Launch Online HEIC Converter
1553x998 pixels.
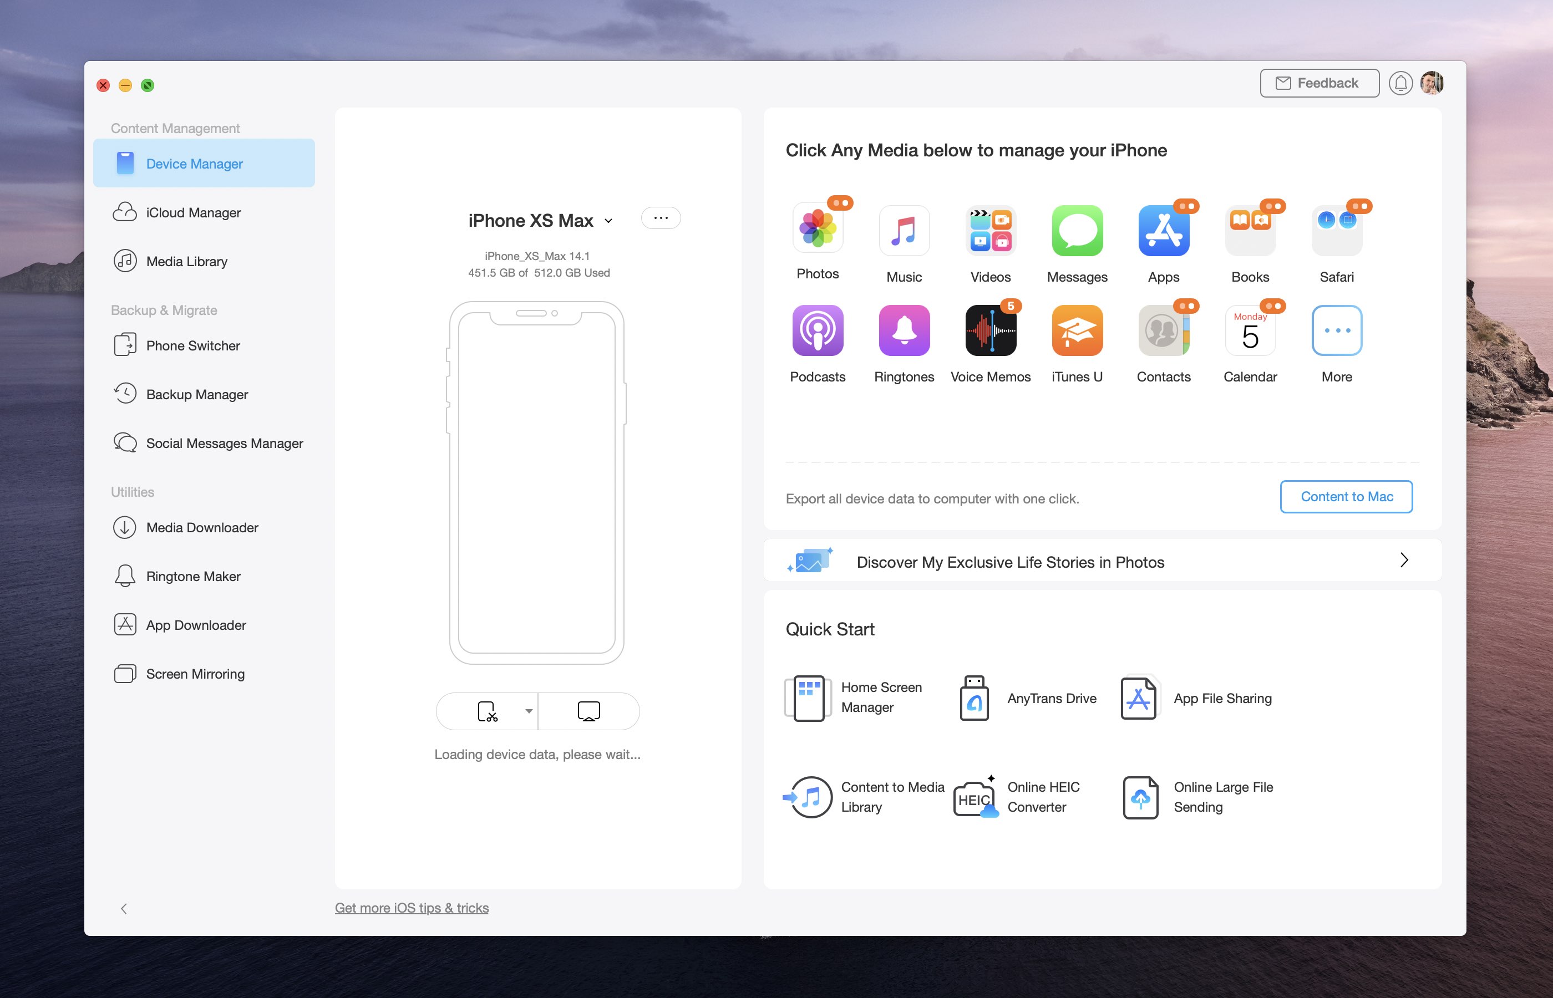pyautogui.click(x=1016, y=797)
